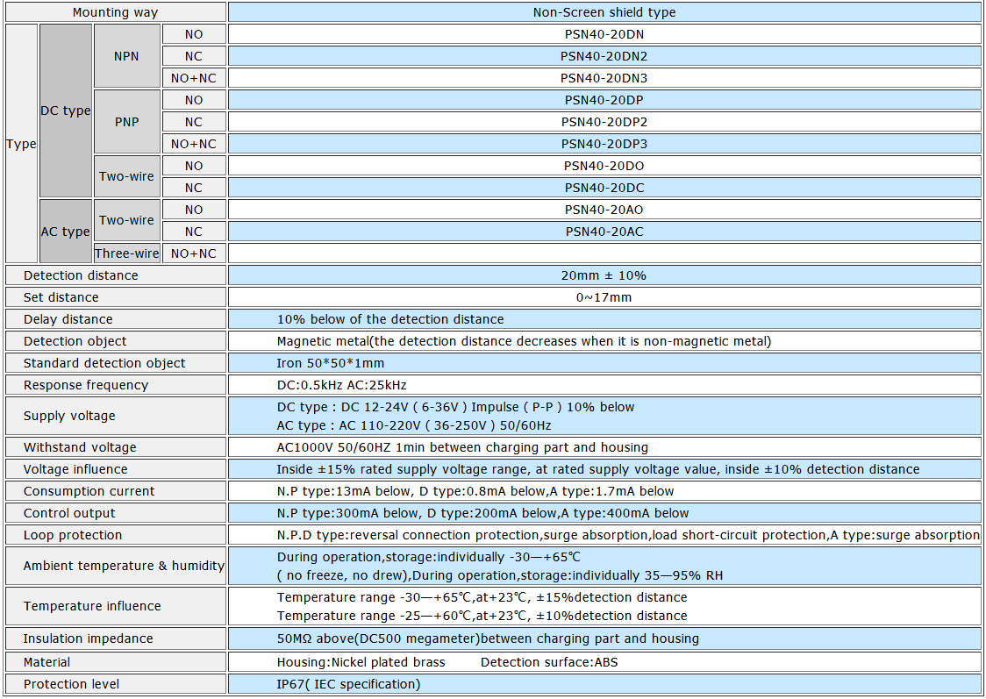Select the "N.P type:300mA below" value
The height and width of the screenshot is (699, 986).
483,514
